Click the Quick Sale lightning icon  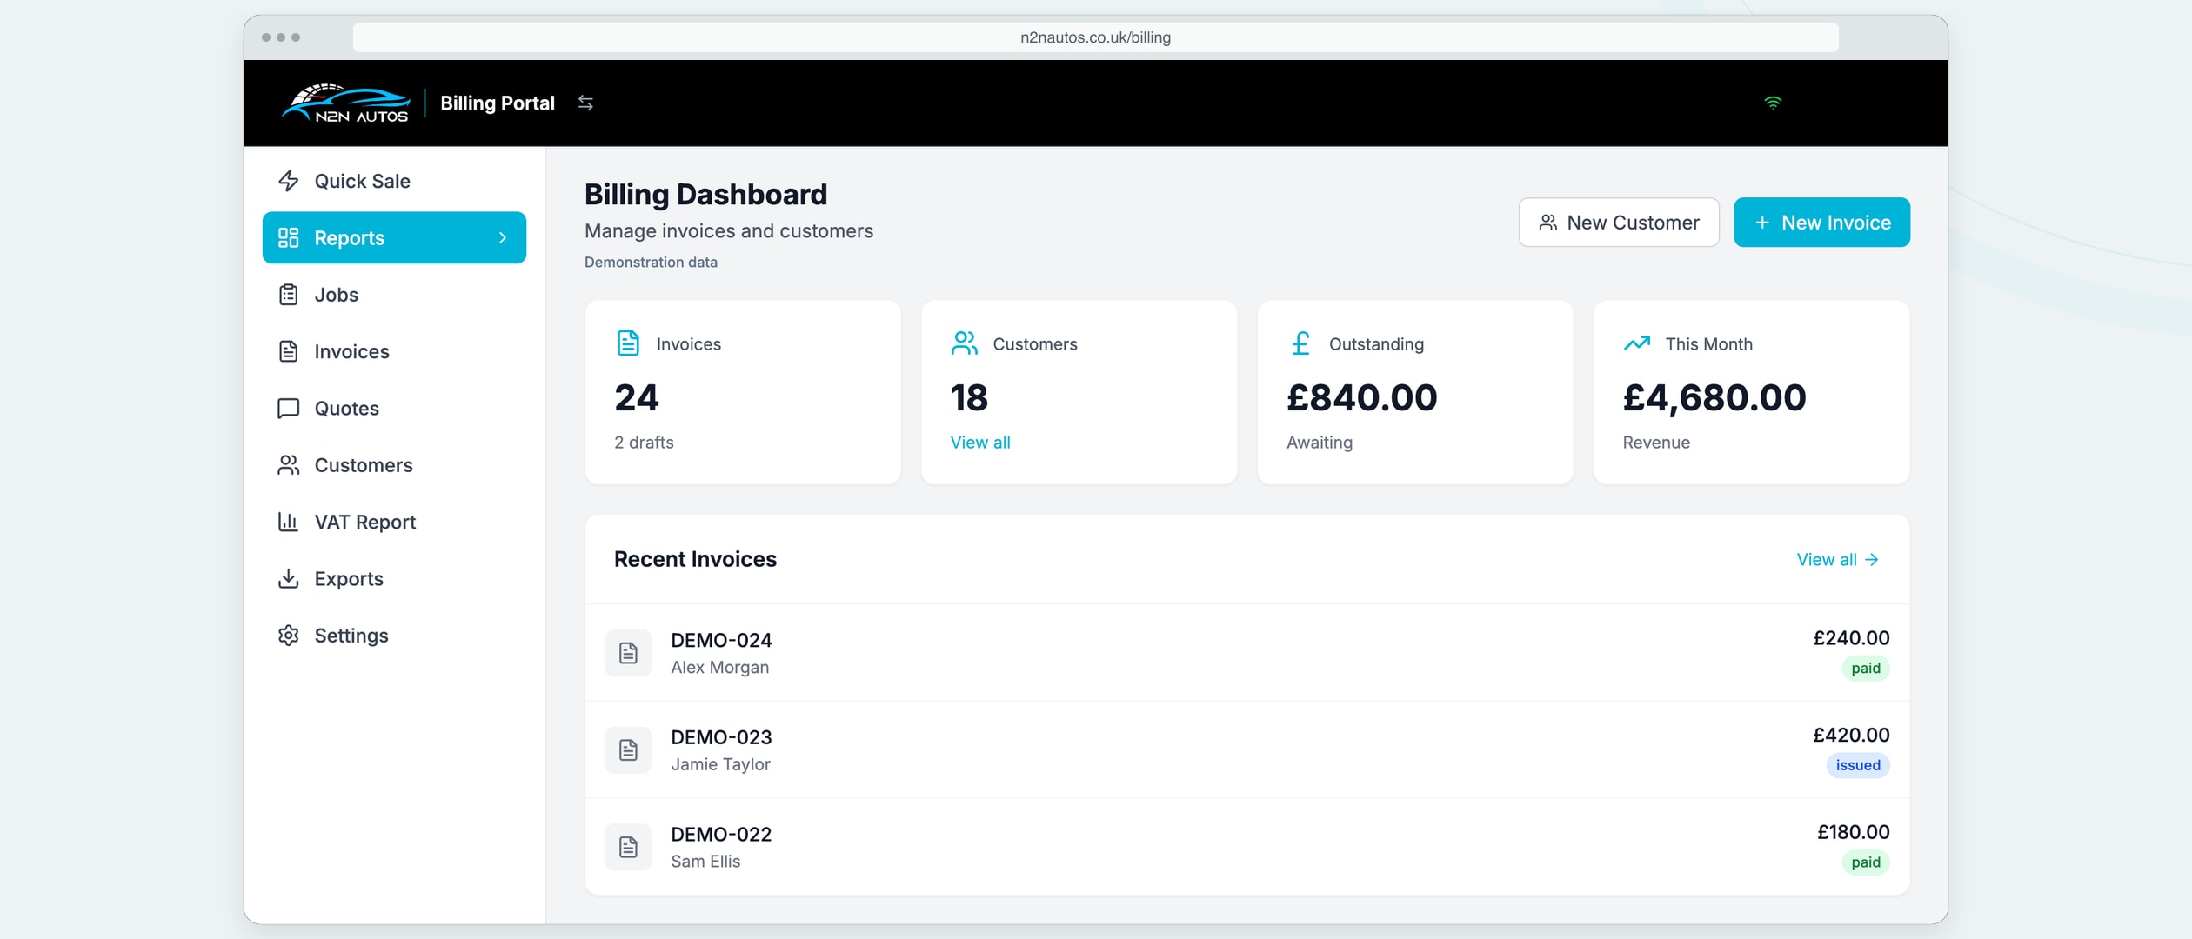coord(288,181)
